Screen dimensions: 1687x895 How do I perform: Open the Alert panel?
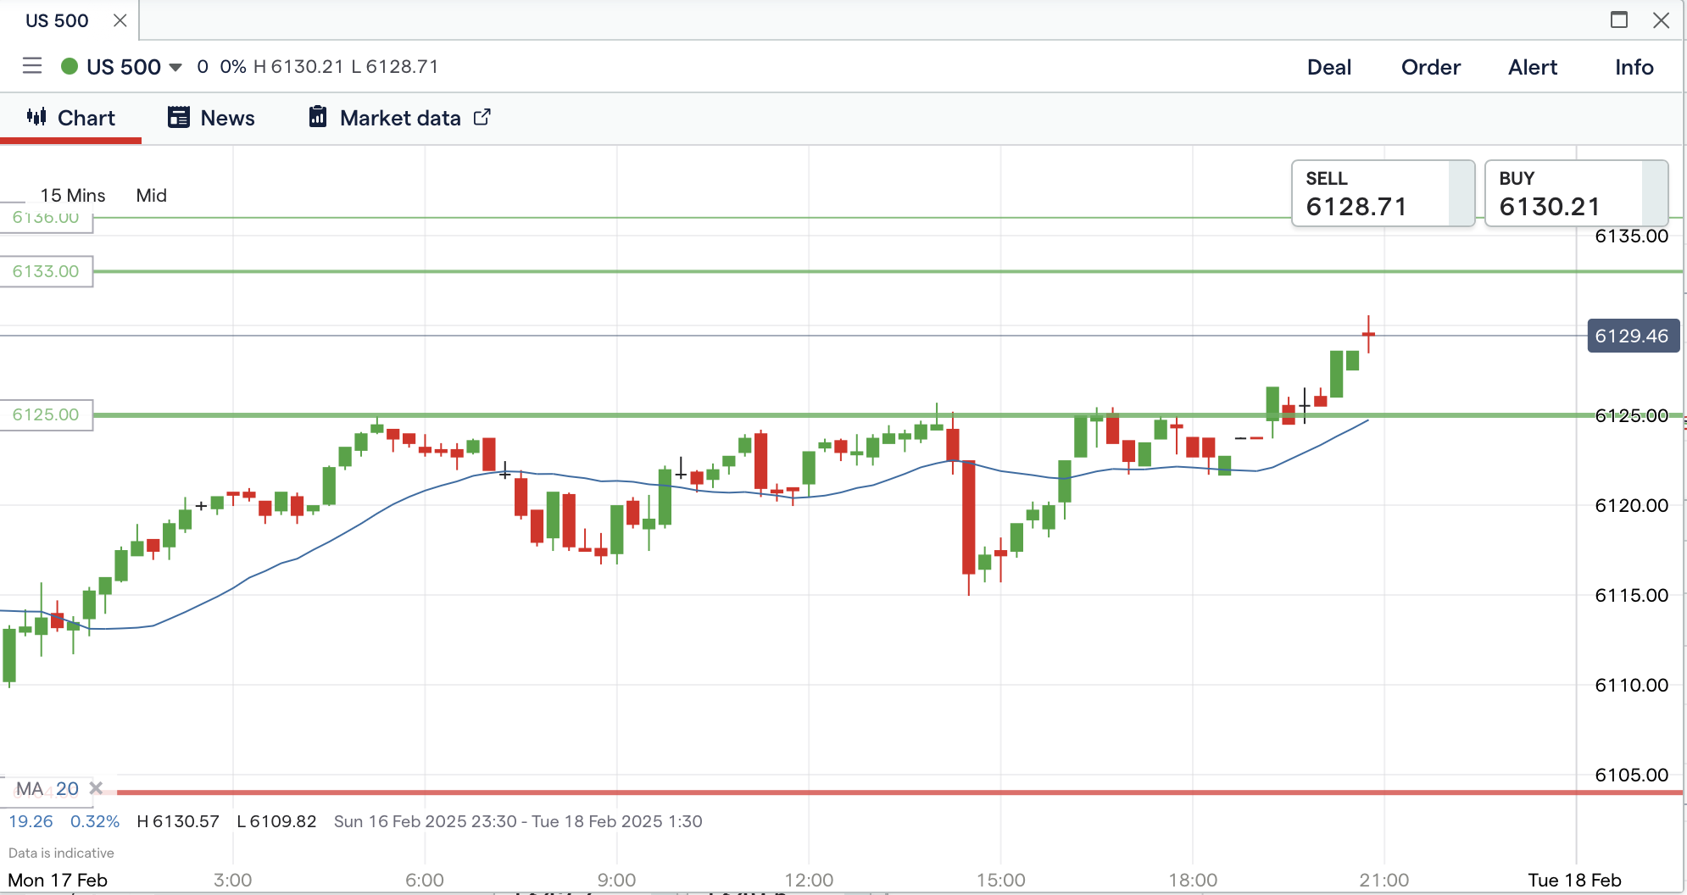pyautogui.click(x=1532, y=67)
